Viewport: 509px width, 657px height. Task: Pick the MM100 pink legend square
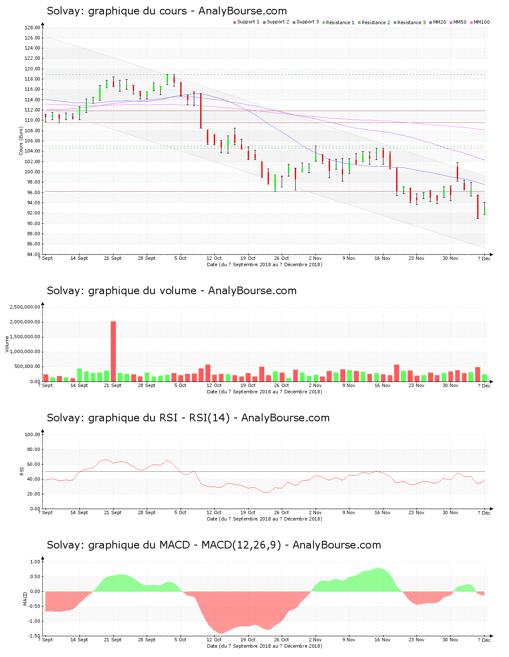[471, 22]
